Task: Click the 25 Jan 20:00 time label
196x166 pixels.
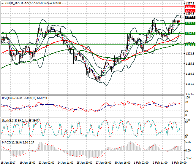Action: pyautogui.click(x=85, y=163)
